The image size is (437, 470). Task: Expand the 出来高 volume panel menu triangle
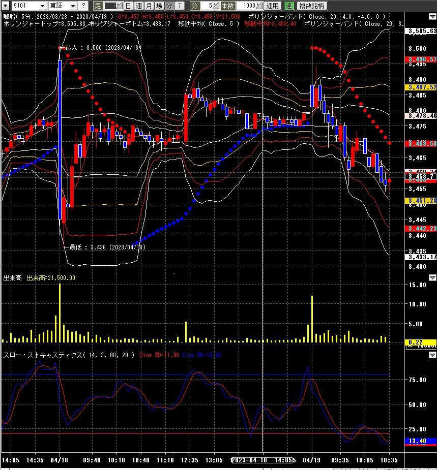432,278
